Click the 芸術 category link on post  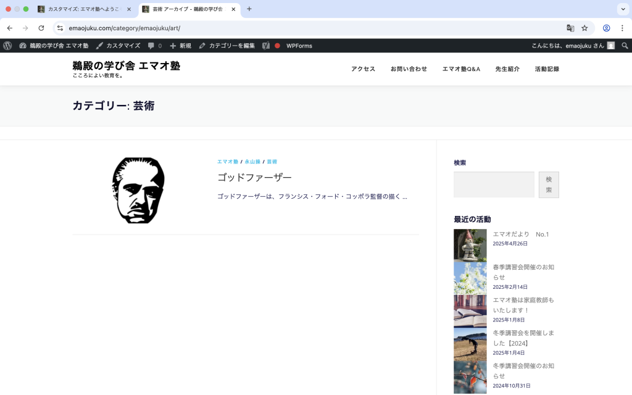[272, 162]
